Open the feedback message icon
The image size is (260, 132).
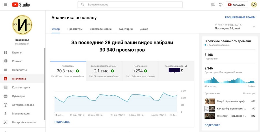click(x=213, y=5)
